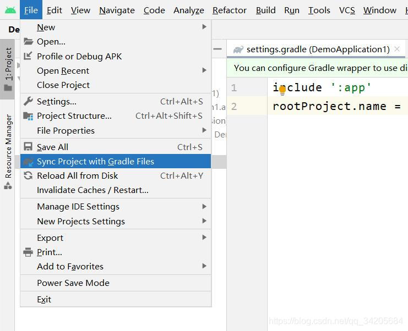Image resolution: width=408 pixels, height=331 pixels.
Task: Click line 2 rootProject.name code
Action: pos(337,106)
